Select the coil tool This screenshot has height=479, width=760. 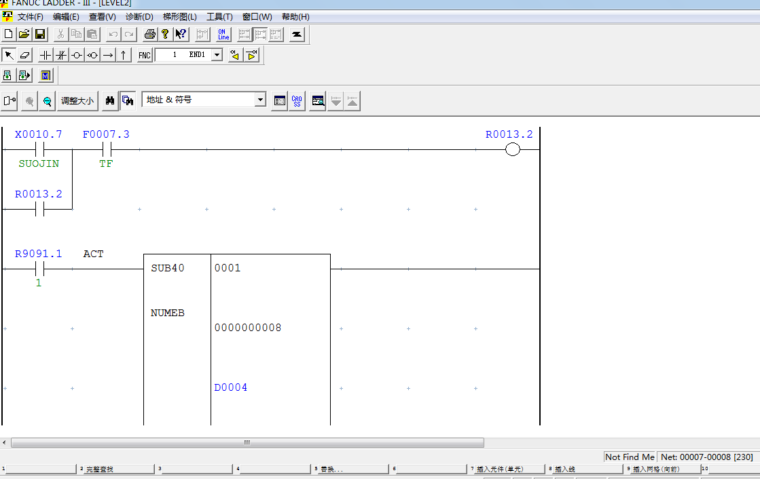[x=77, y=55]
